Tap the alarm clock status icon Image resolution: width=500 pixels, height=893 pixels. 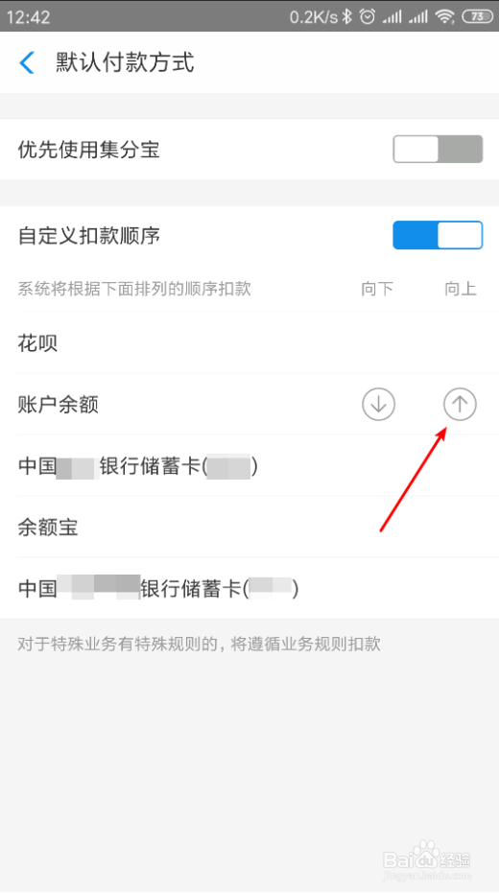pyautogui.click(x=368, y=16)
